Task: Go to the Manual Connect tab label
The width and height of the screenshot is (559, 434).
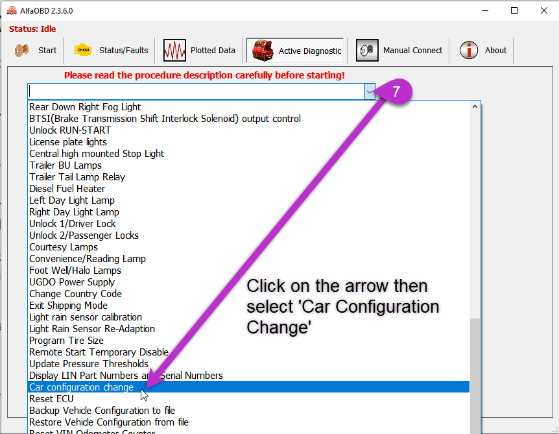Action: 413,51
